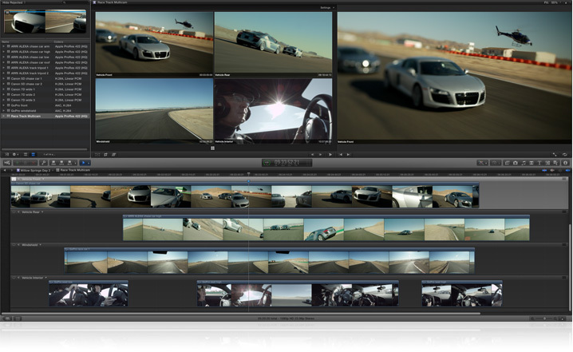Viewport: 573px width, 352px height.
Task: Toggle timeline snapping
Action: pos(567,170)
